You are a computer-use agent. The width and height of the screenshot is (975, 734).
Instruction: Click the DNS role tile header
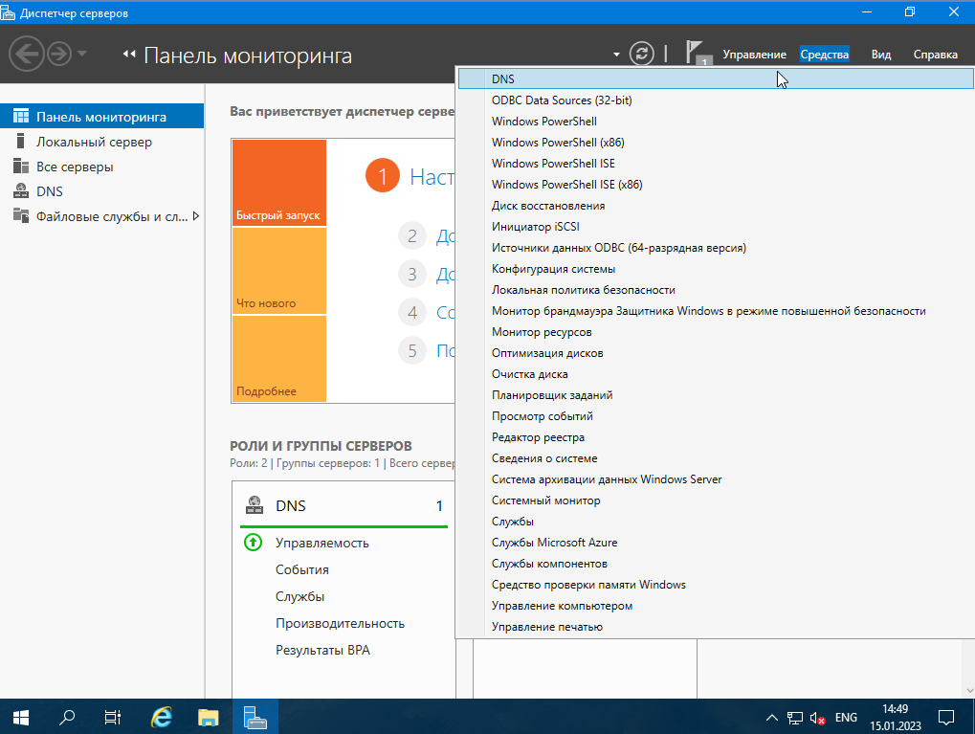pyautogui.click(x=343, y=505)
